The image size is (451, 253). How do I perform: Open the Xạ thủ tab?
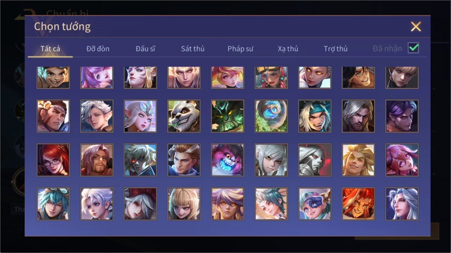[x=288, y=49]
